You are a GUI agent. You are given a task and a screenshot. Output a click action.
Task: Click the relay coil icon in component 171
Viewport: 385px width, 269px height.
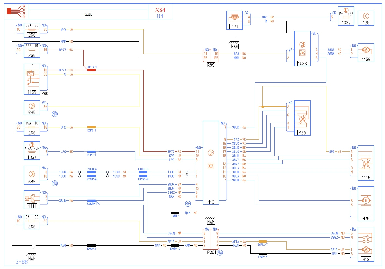pos(234,17)
